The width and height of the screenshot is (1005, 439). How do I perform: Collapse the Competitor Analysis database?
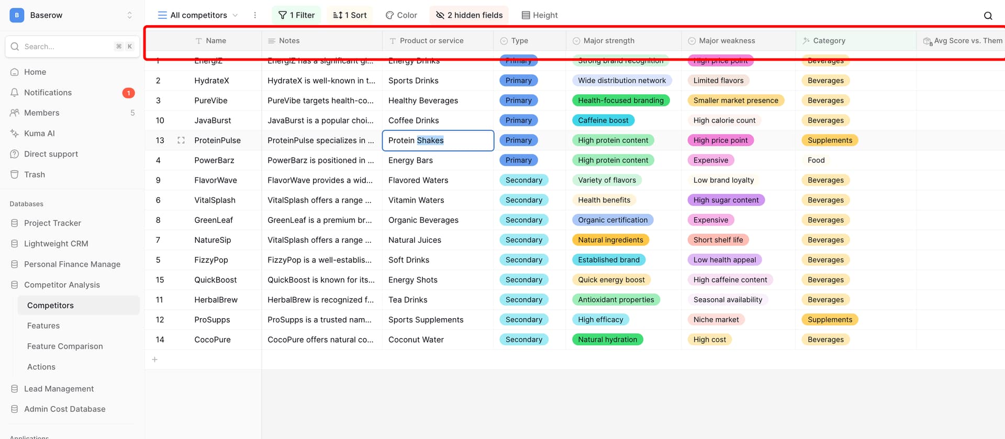click(x=62, y=285)
